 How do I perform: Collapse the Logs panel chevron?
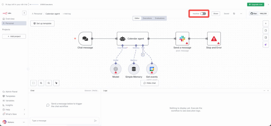point(268,90)
